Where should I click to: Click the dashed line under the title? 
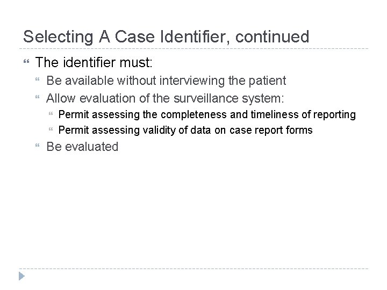[x=193, y=49]
